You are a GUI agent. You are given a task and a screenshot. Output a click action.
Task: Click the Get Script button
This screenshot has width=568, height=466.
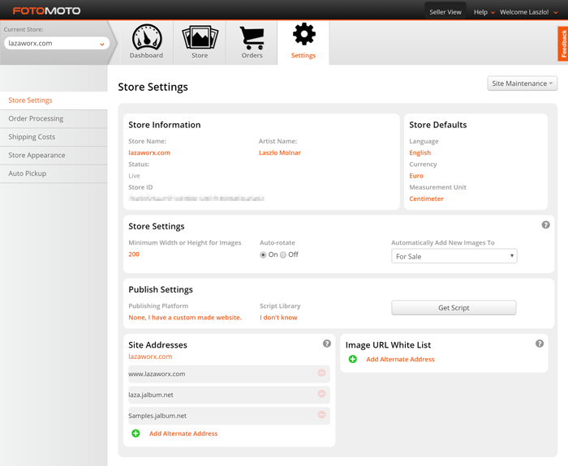click(x=454, y=308)
